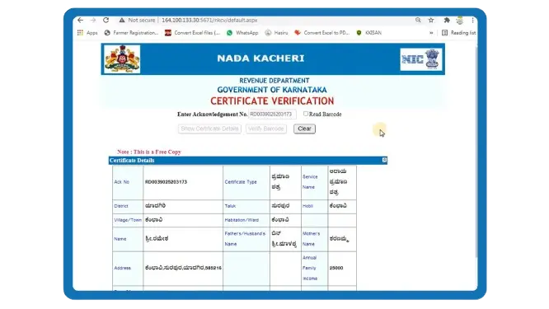This screenshot has width=549, height=309.
Task: Click Verify Barcode button
Action: [x=266, y=129]
